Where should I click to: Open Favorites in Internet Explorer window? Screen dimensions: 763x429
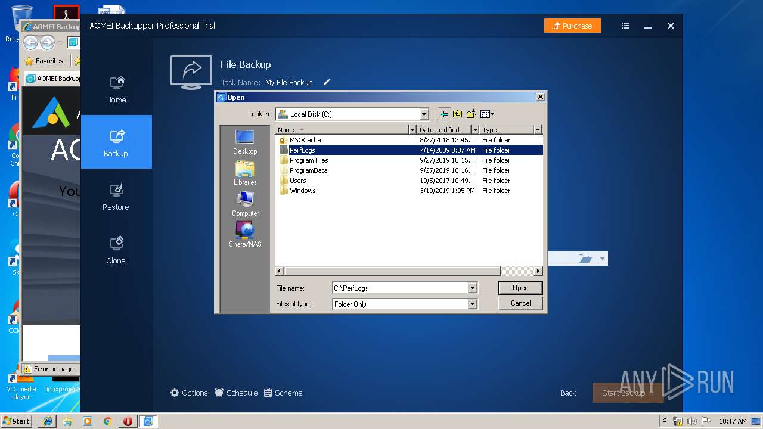[x=44, y=61]
